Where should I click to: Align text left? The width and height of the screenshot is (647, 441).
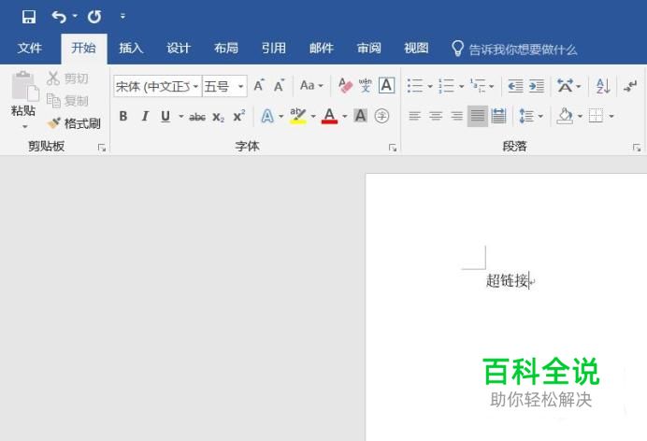[415, 116]
